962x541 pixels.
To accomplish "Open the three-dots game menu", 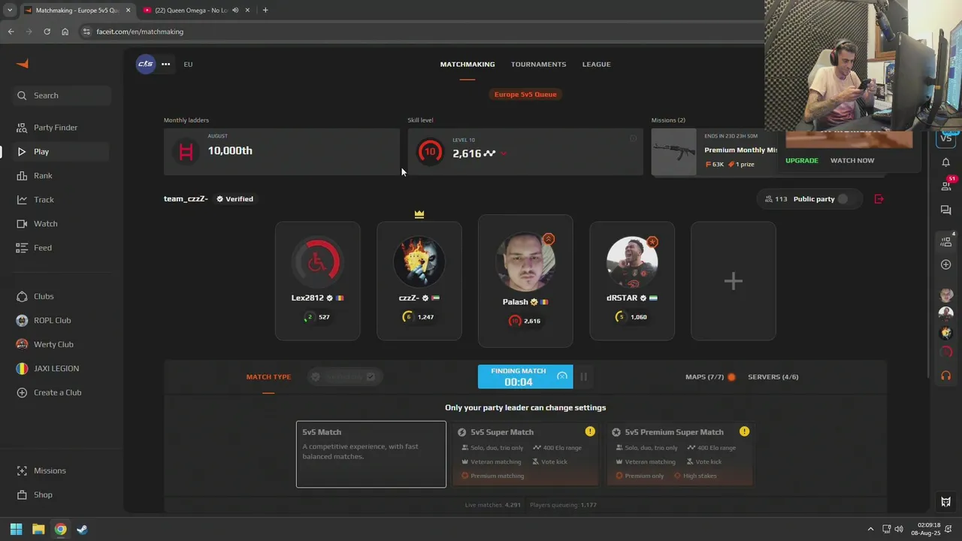I will (x=166, y=64).
